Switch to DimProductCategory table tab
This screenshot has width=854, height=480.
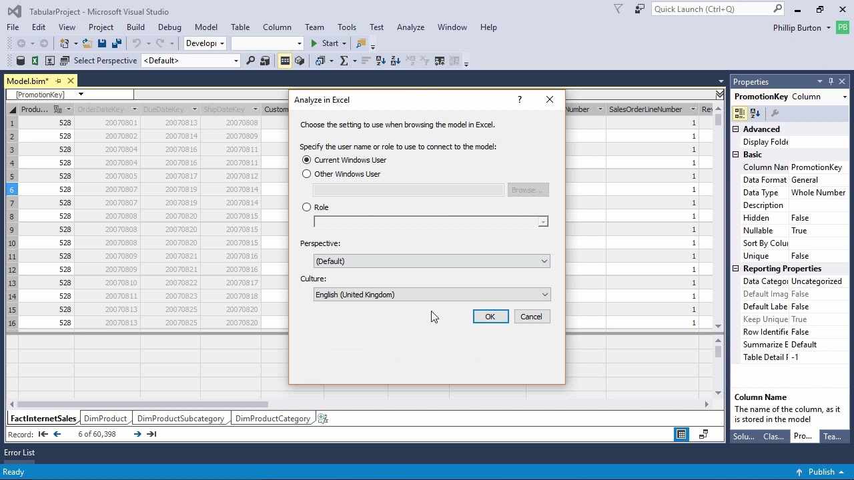coord(273,419)
